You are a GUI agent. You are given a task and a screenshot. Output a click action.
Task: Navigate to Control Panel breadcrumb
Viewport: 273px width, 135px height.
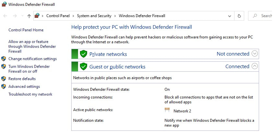(59, 16)
